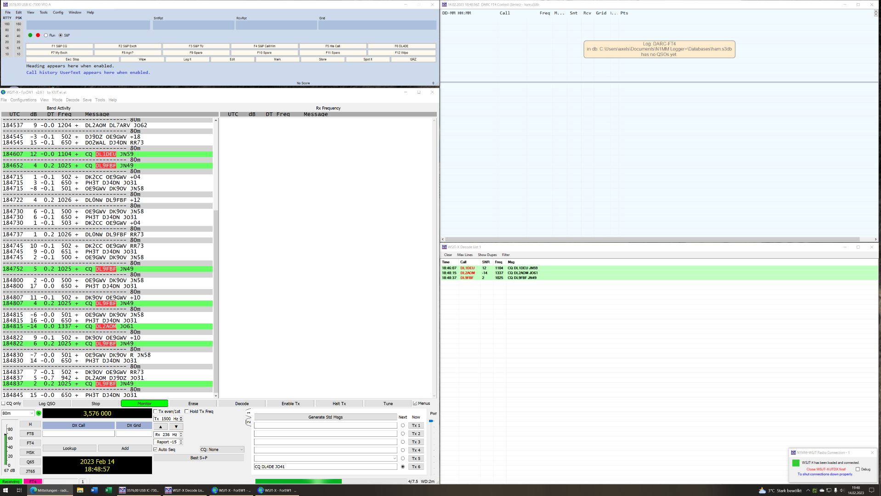881x496 pixels.
Task: Open the Tx 5 message dropdown
Action: pos(394,458)
